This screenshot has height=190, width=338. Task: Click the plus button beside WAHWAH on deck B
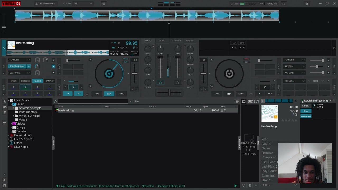[x=328, y=73]
